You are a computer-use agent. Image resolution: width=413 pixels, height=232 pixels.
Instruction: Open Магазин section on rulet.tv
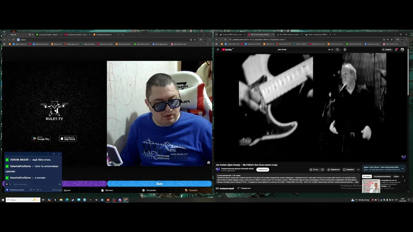(107, 190)
